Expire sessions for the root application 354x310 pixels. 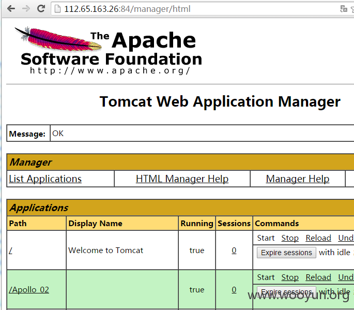(x=286, y=253)
